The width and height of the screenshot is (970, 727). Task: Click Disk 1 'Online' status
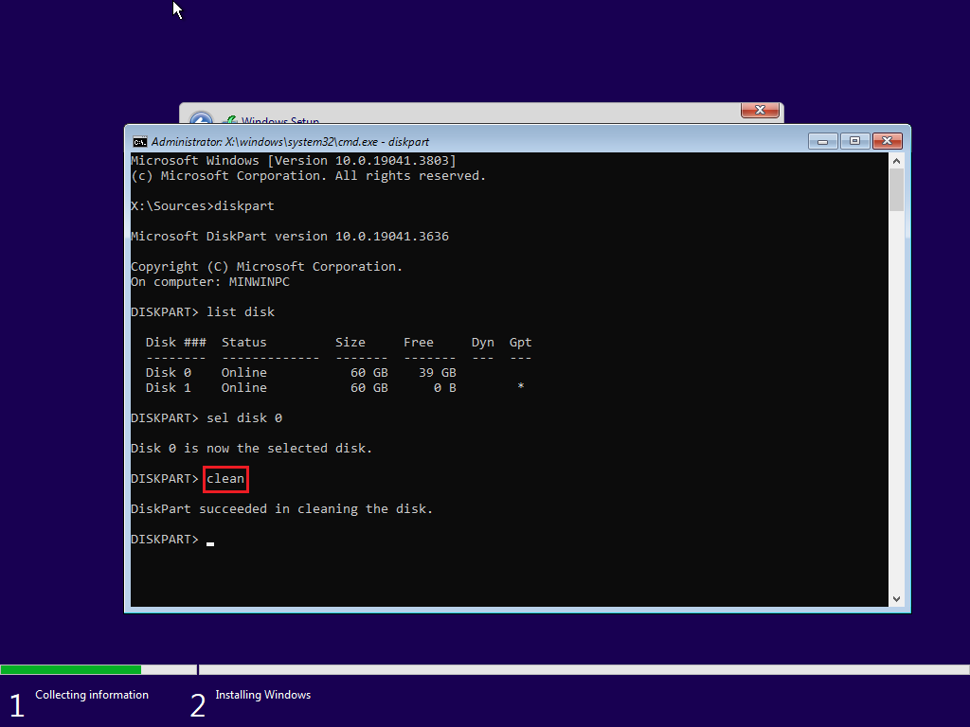click(x=244, y=388)
